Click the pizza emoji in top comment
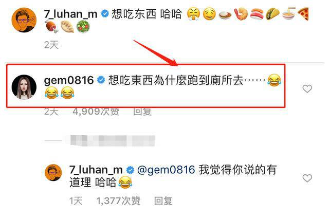This screenshot has width=329, height=218. [x=303, y=14]
